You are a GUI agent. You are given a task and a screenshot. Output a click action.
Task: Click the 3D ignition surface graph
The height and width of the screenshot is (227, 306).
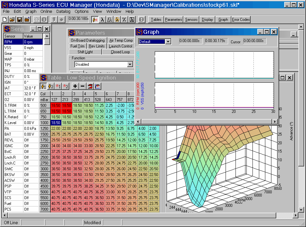click(221, 169)
